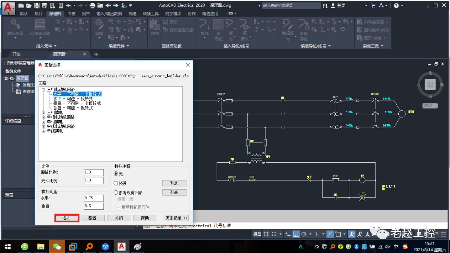Select the 编辑线号 edit wire number tool
This screenshot has width=450, height=253.
(288, 30)
